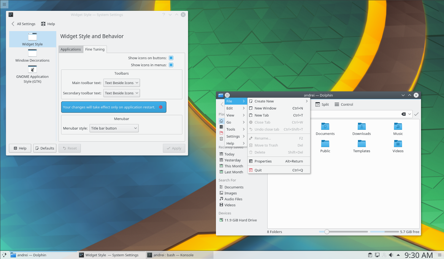Show files saved Yesterday
Viewport: 444px width, 259px height.
tap(230, 160)
